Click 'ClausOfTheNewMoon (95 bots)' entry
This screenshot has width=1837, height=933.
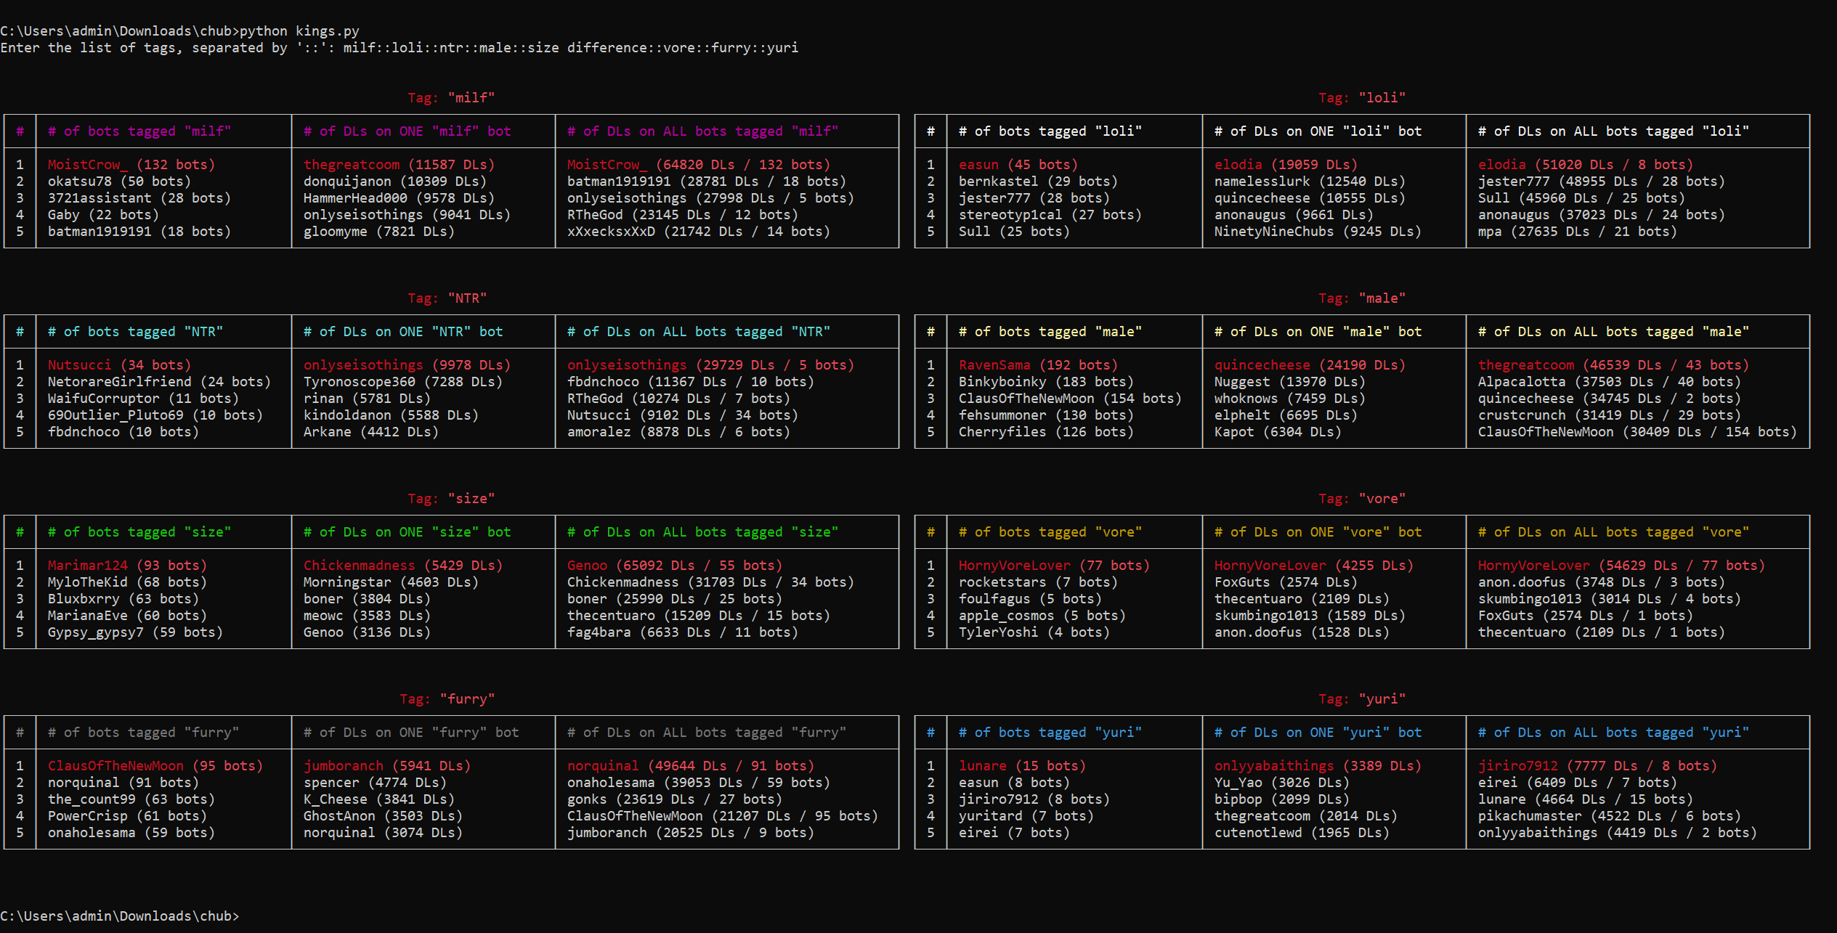pyautogui.click(x=155, y=765)
